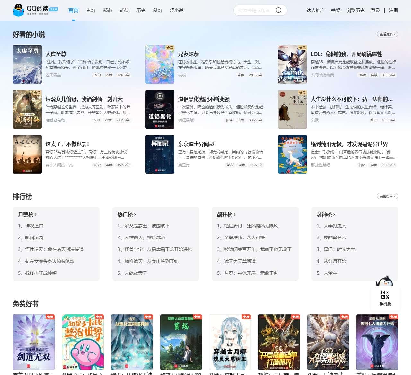Click the title 兄友妹恭
The image size is (411, 375).
tap(188, 54)
